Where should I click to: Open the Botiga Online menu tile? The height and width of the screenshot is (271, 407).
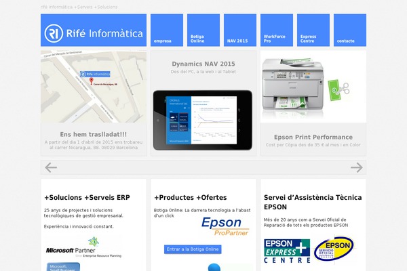click(203, 30)
